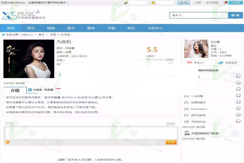The width and height of the screenshot is (244, 163).
Task: Click the 华语 breadcrumb link
Action: tap(53, 35)
